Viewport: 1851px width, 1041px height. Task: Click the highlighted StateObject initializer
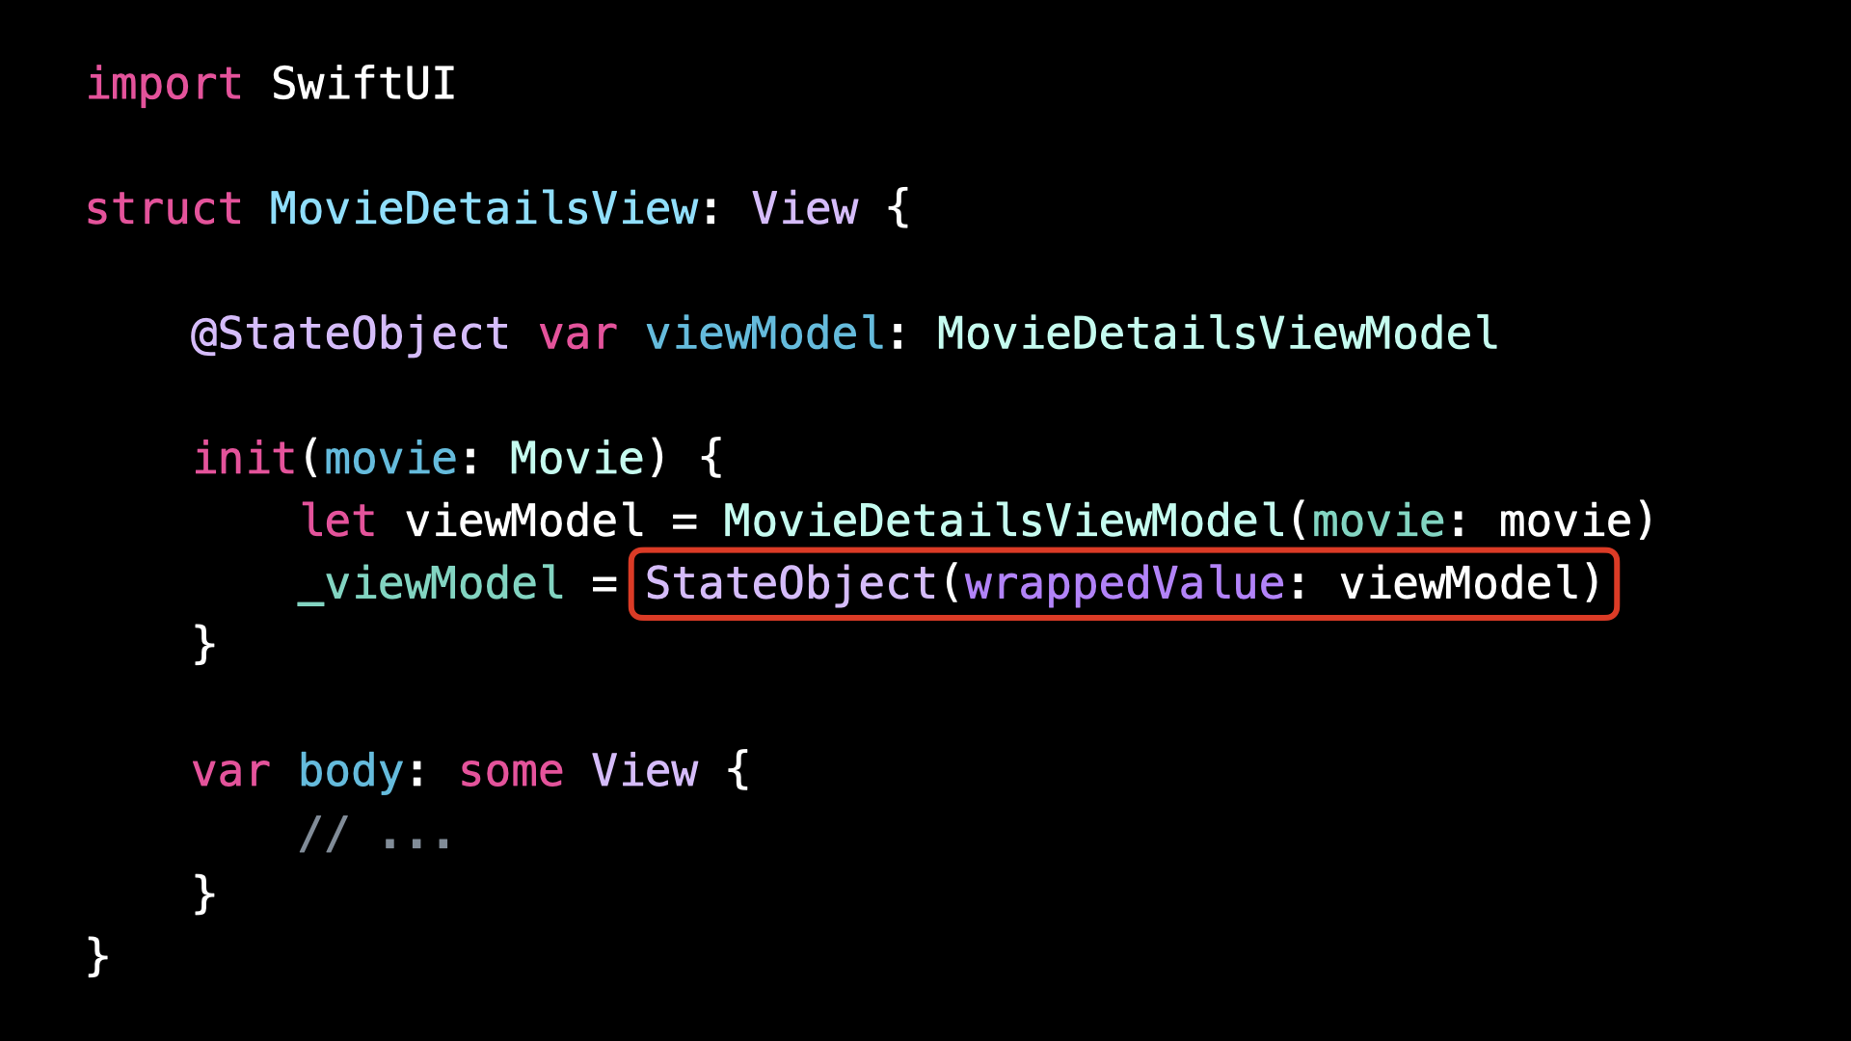(x=1124, y=584)
